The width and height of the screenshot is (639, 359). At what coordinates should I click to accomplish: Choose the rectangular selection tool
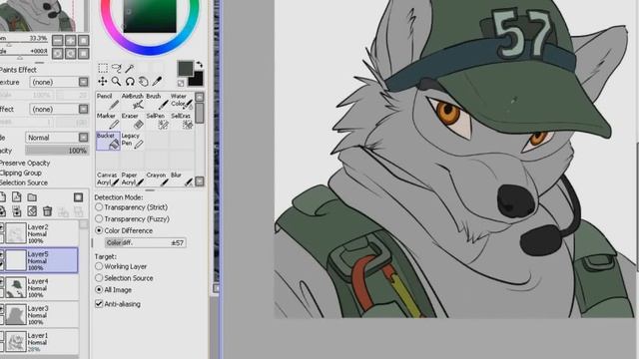click(103, 68)
